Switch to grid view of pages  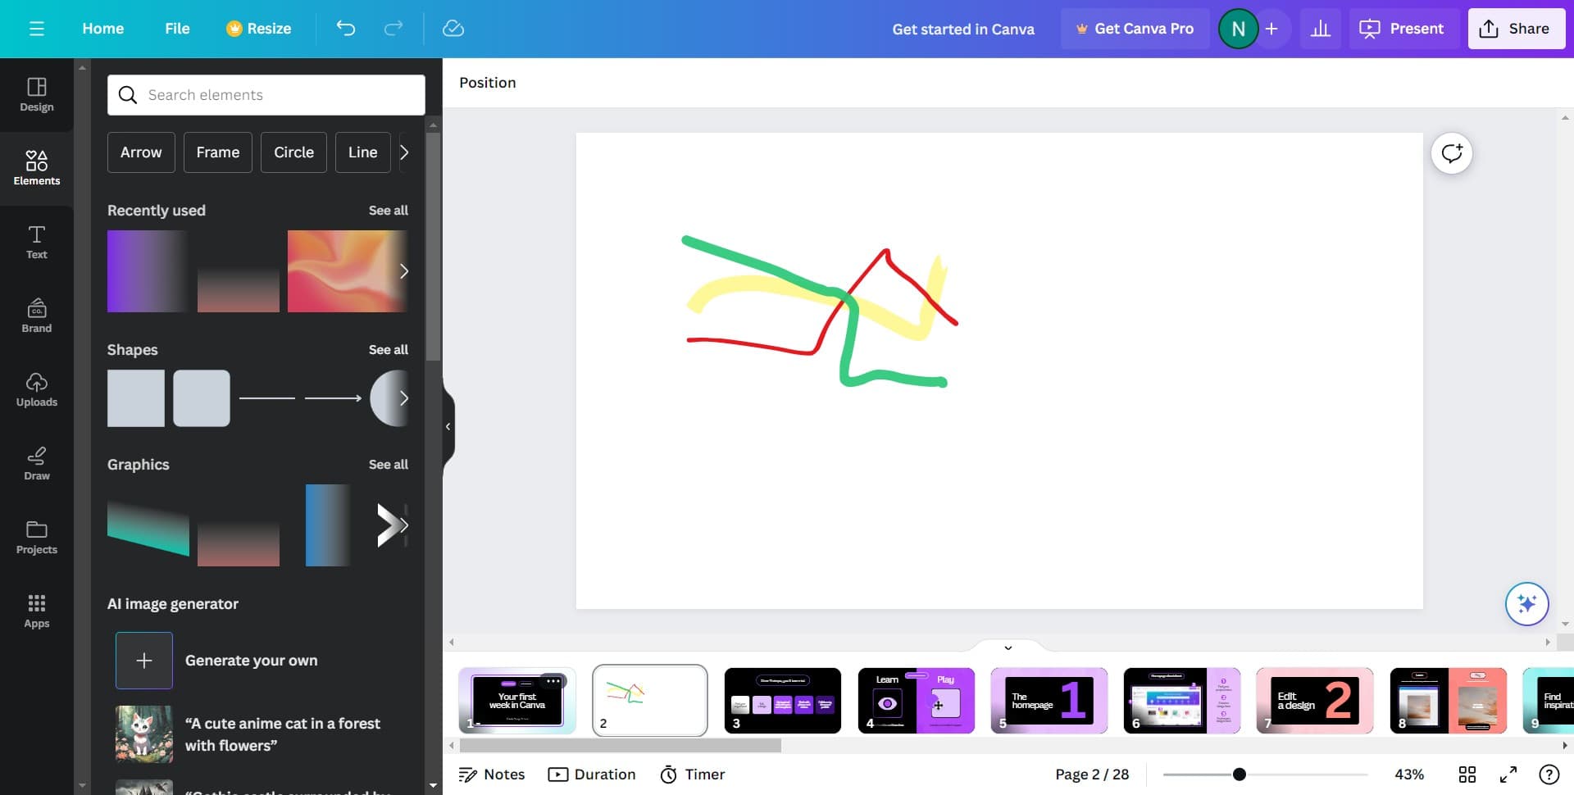point(1467,775)
